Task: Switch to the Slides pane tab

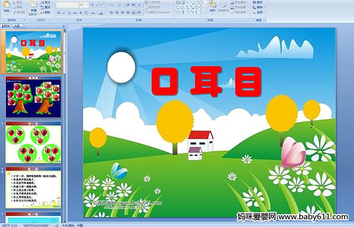Action: click(6, 26)
